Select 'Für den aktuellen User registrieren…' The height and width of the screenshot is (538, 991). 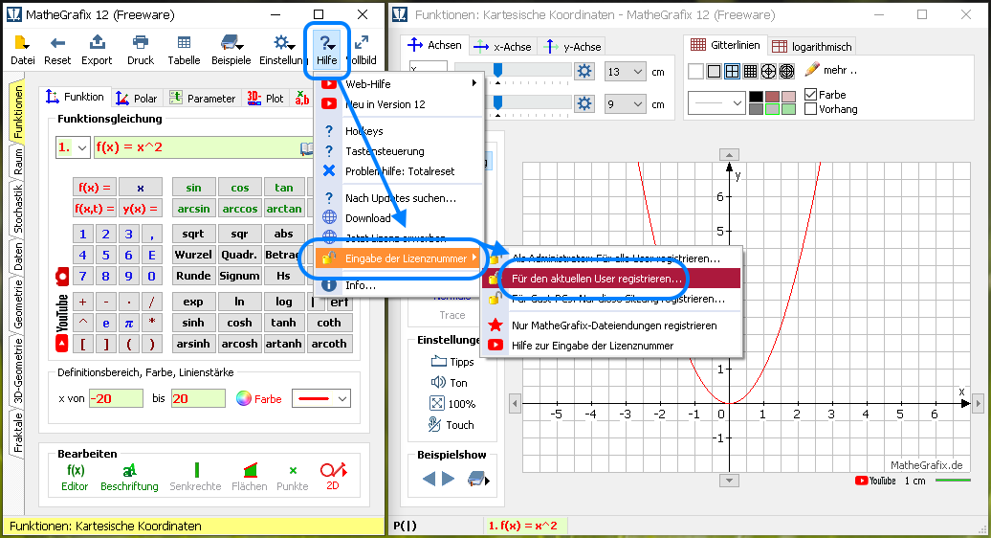[611, 279]
